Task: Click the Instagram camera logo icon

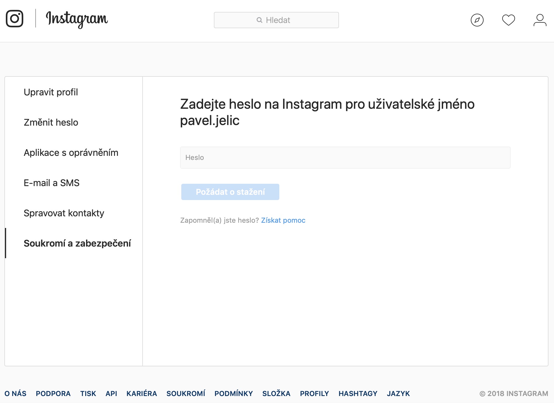Action: tap(15, 19)
